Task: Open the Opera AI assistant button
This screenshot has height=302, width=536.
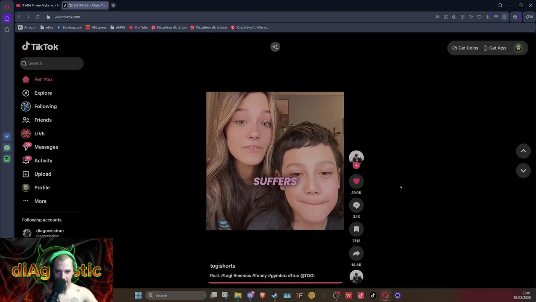Action: point(529,17)
